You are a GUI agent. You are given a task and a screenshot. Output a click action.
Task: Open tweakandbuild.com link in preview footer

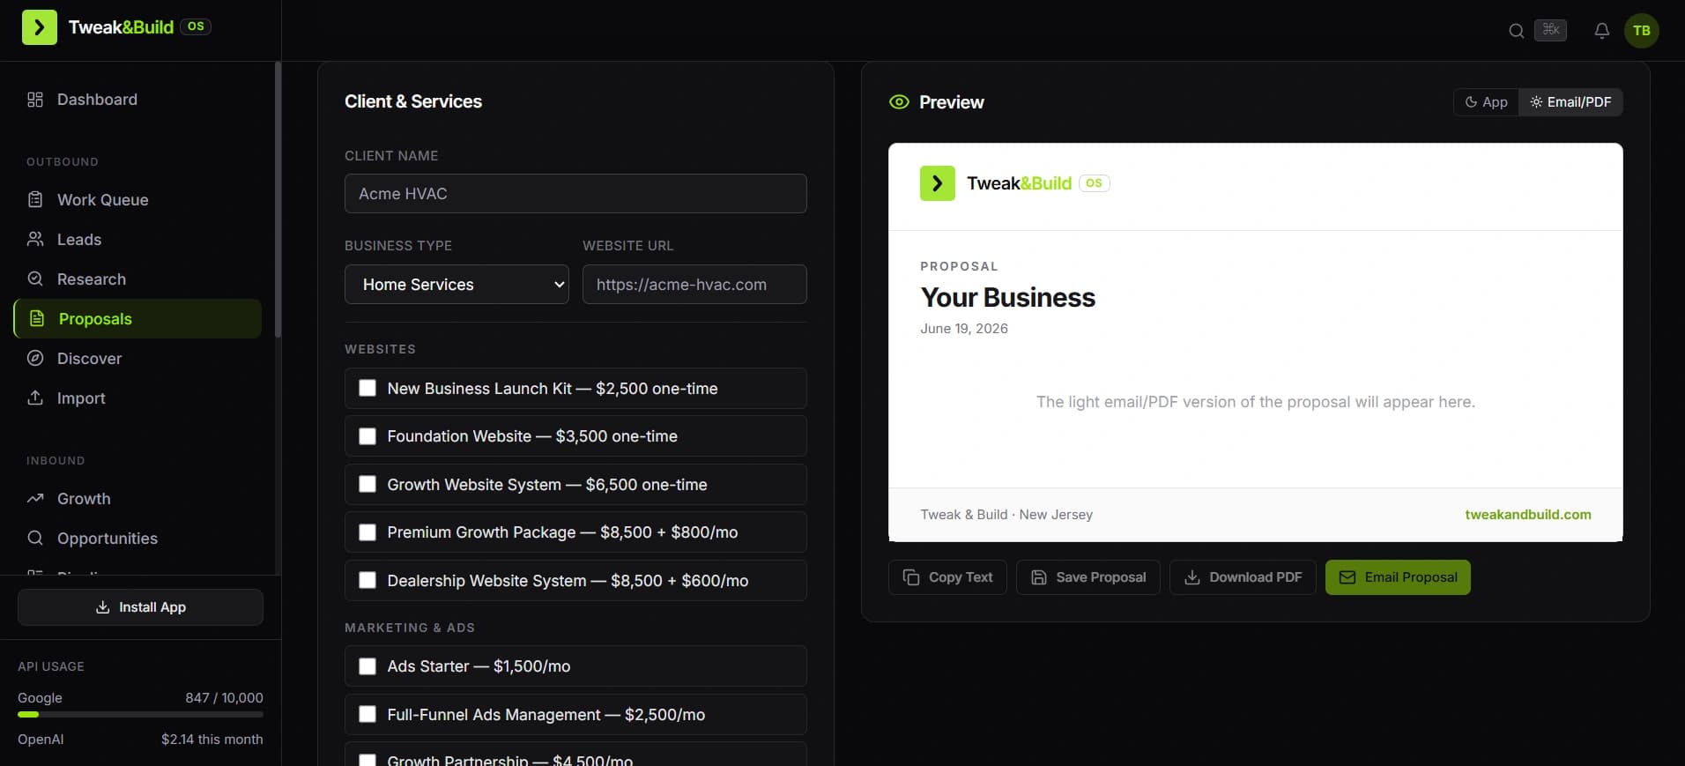[1528, 515]
